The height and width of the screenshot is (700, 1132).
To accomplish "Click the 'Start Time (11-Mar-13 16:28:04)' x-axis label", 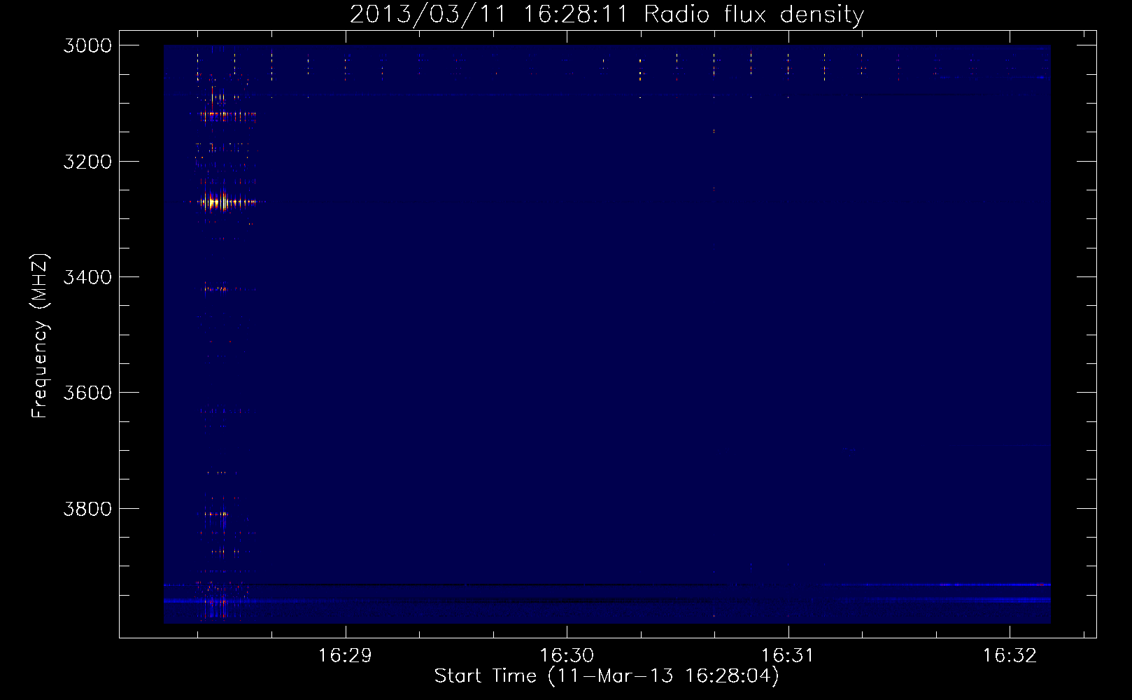I will tap(607, 676).
